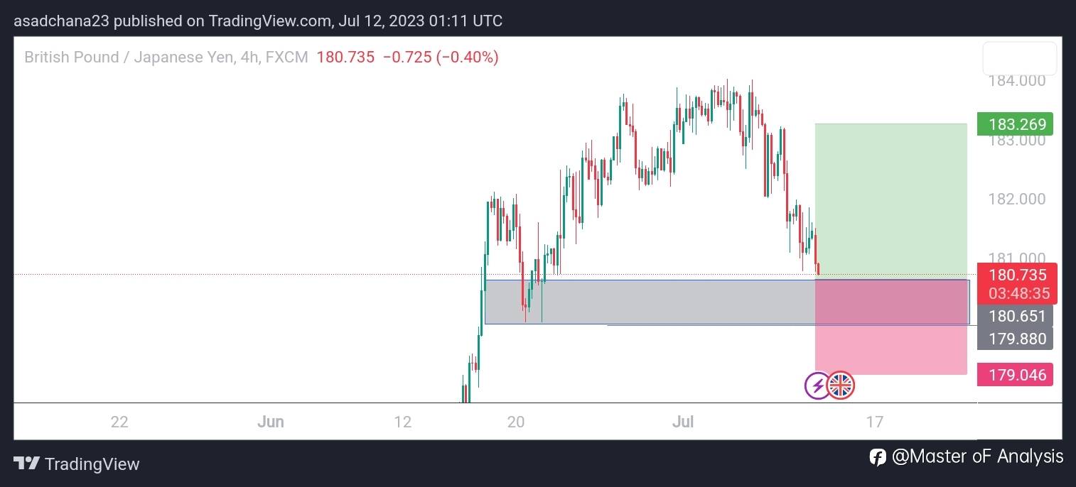Viewport: 1076px width, 487px height.
Task: Click the Jun date label on time axis
Action: [270, 422]
